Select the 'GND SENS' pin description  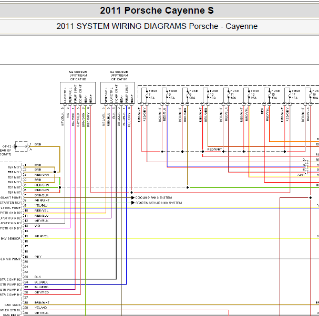pyautogui.click(x=13, y=305)
